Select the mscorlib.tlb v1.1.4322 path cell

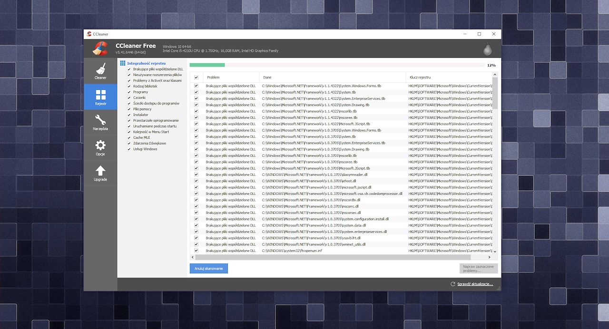tap(309, 111)
